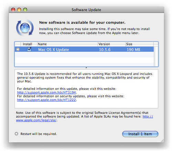This screenshot has height=151, width=172.
Task: Open the support.apple.com/kb/HT3194 link
Action: [x=46, y=93]
